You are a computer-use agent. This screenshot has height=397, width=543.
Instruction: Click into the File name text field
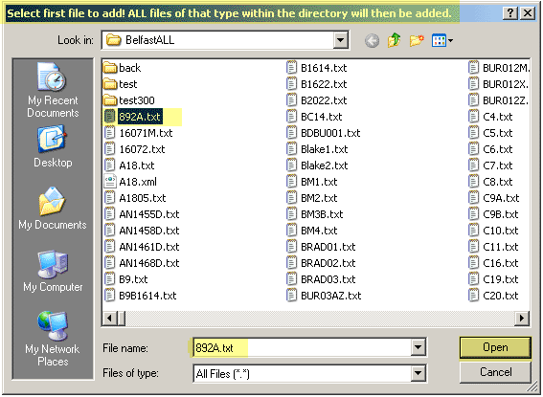(302, 347)
